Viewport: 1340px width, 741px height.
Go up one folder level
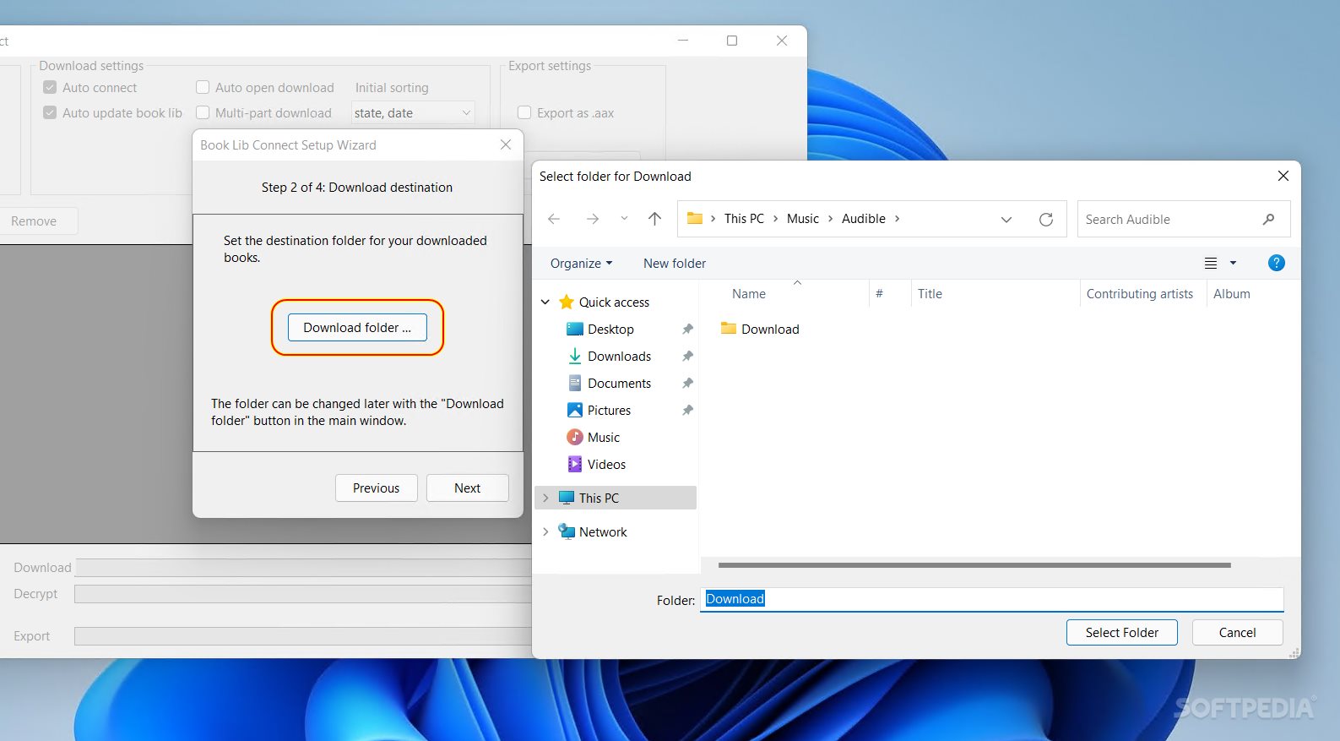(654, 219)
